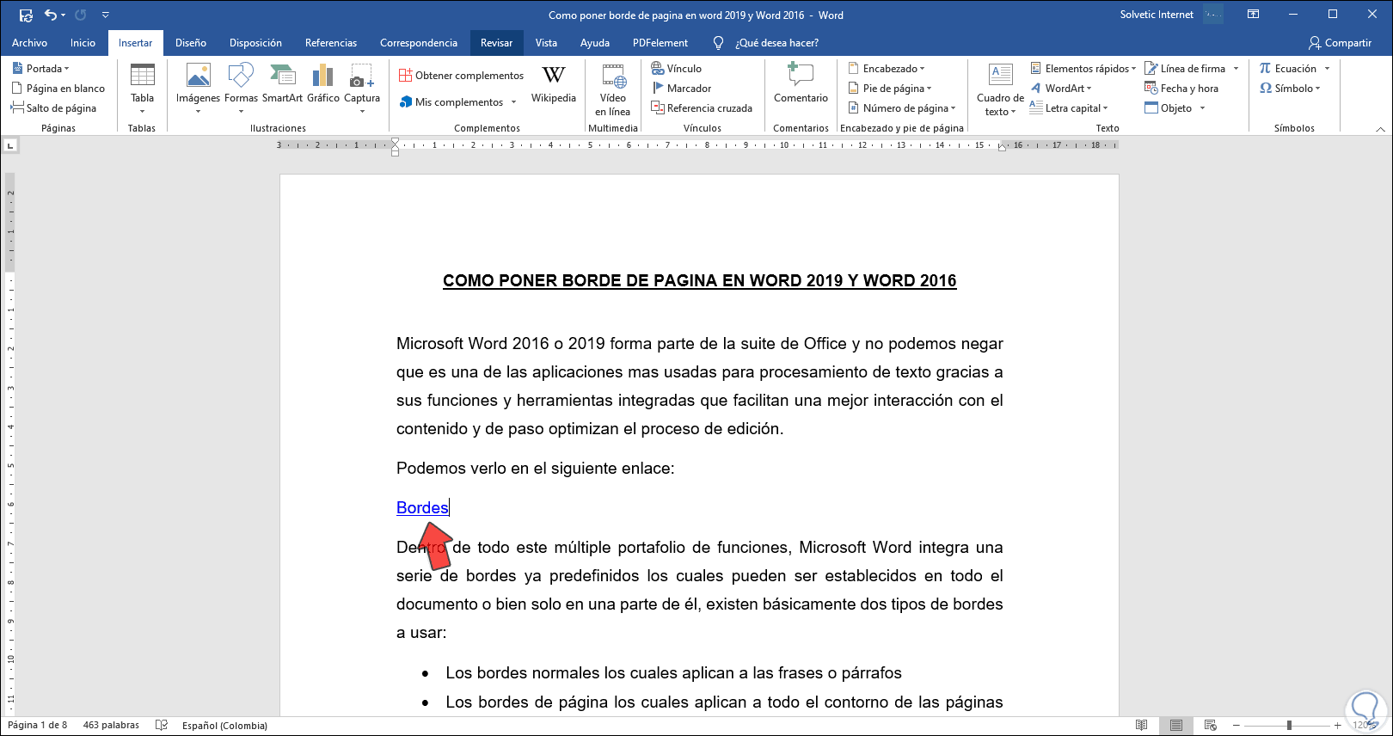Insert an Objeto

(1169, 108)
